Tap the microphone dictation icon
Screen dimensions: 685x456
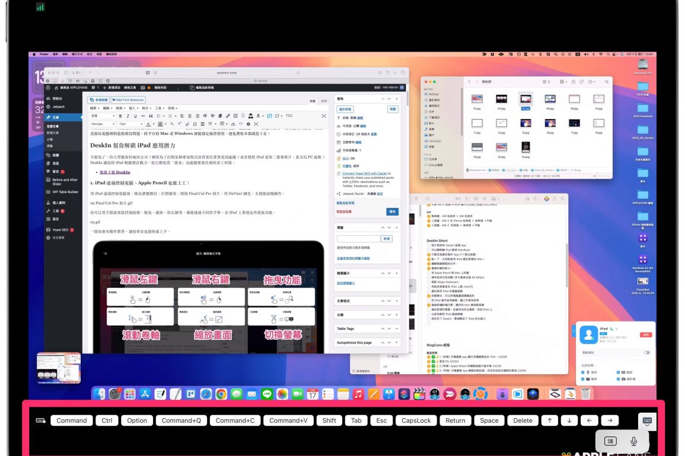(633, 441)
